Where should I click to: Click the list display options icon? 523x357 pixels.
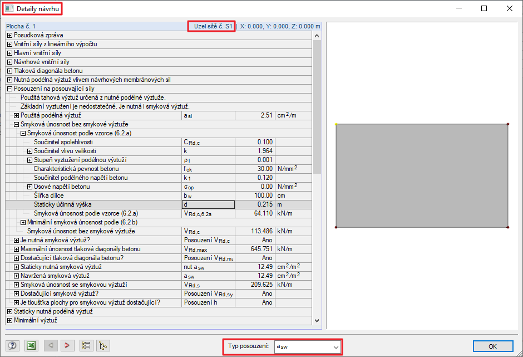coord(86,345)
